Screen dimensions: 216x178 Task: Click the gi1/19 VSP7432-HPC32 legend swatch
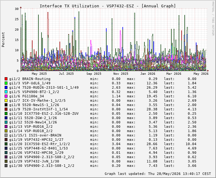tap(6, 140)
